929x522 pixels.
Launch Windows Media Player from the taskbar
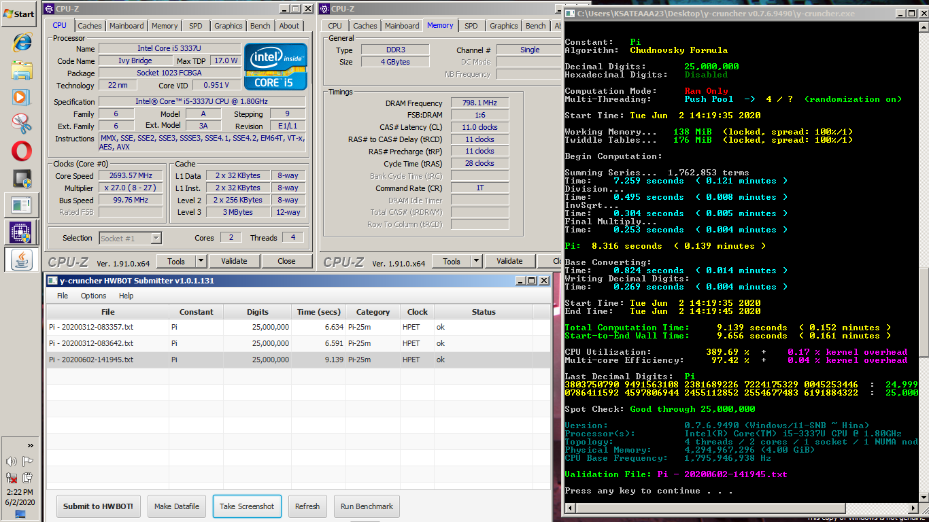(22, 97)
